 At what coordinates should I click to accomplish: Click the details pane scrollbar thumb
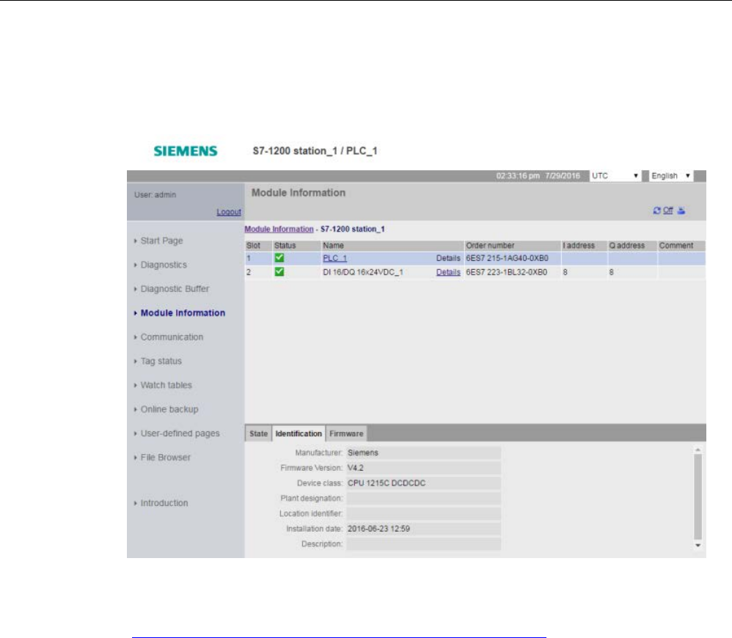click(x=698, y=496)
